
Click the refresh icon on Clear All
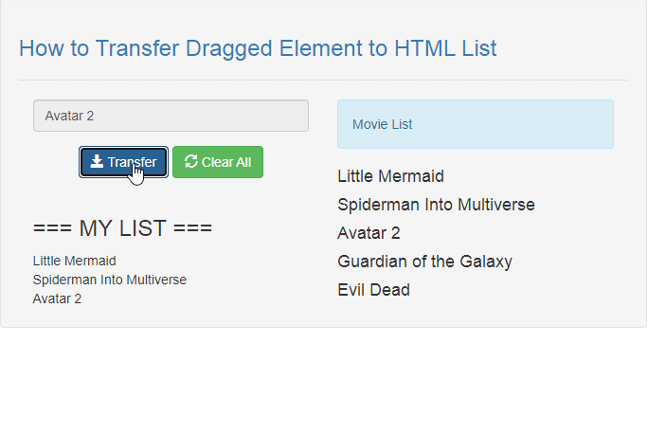click(191, 161)
